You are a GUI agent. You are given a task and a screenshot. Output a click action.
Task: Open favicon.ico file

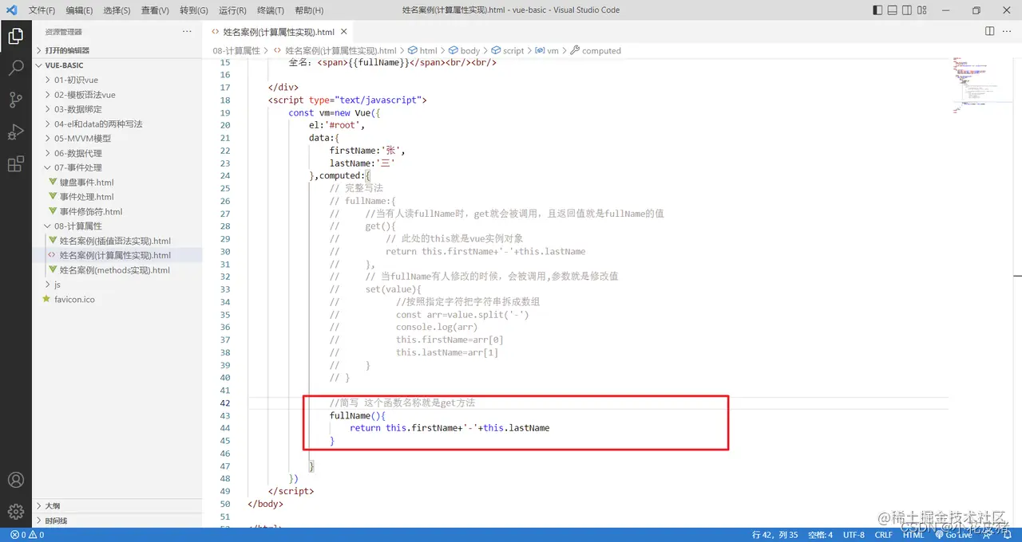tap(117, 299)
